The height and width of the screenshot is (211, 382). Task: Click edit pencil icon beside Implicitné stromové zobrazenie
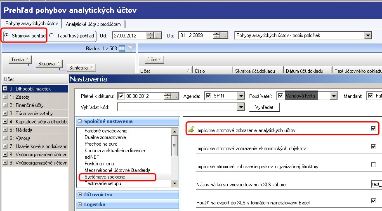(x=191, y=130)
